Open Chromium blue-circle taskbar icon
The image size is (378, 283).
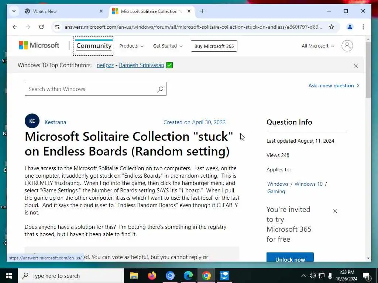pyautogui.click(x=170, y=276)
